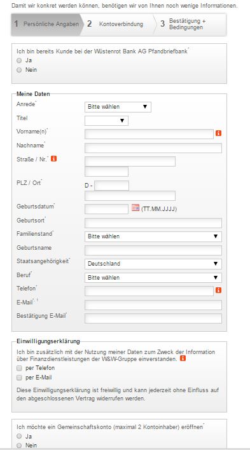Click info icon in Einwilligungserklärung text
The image size is (250, 450).
coord(183,358)
